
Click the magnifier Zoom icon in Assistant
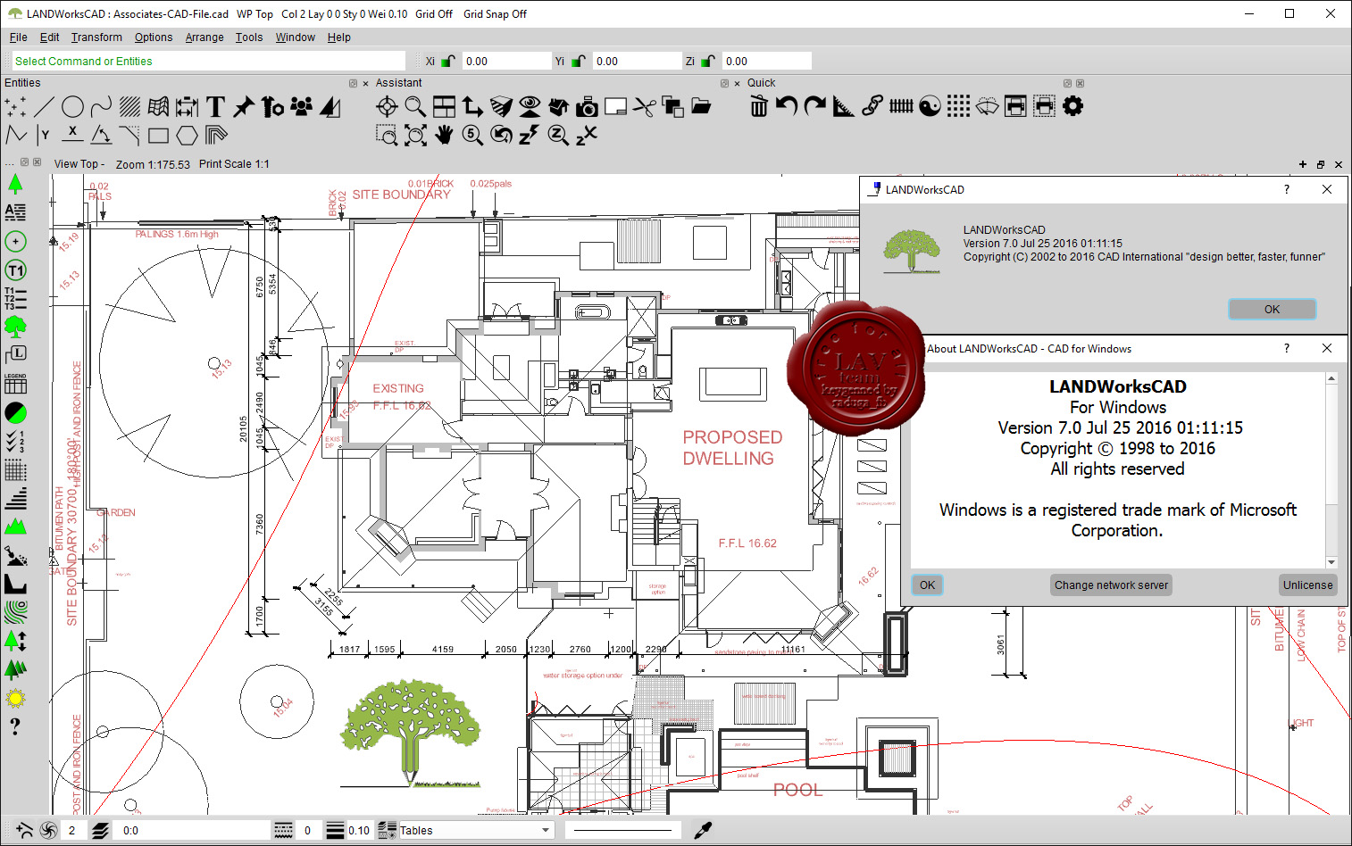click(x=415, y=107)
